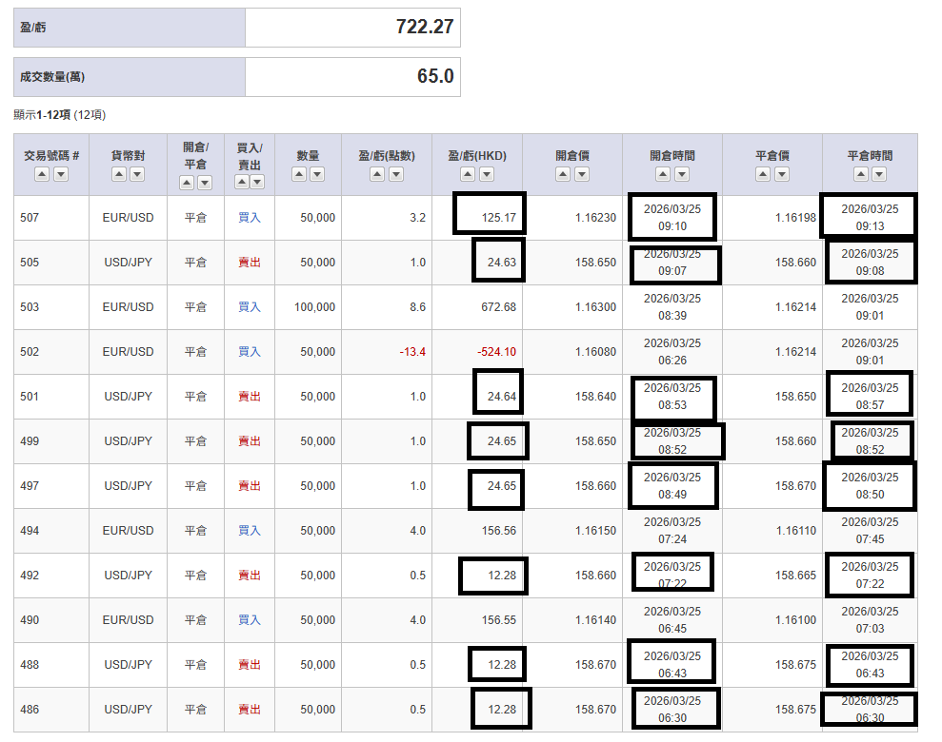Click open time 2026/03/25 08:39 cell
Viewport: 942px width, 742px height.
click(672, 307)
